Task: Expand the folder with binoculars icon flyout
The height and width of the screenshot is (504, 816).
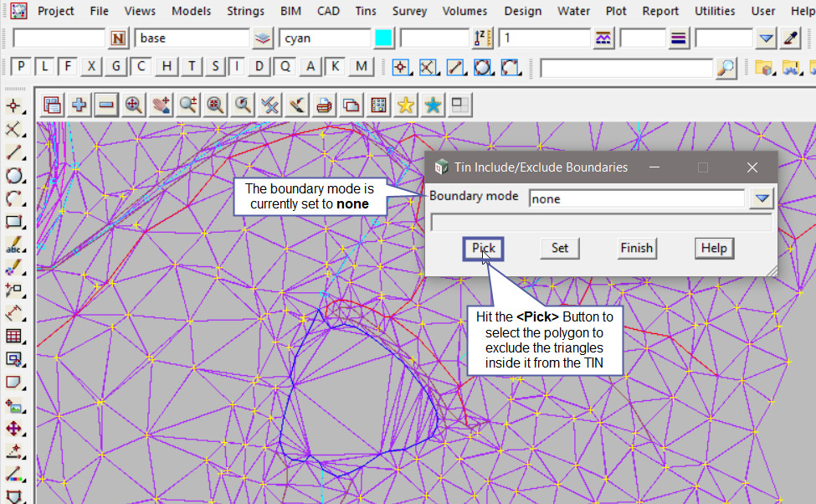Action: 791,68
